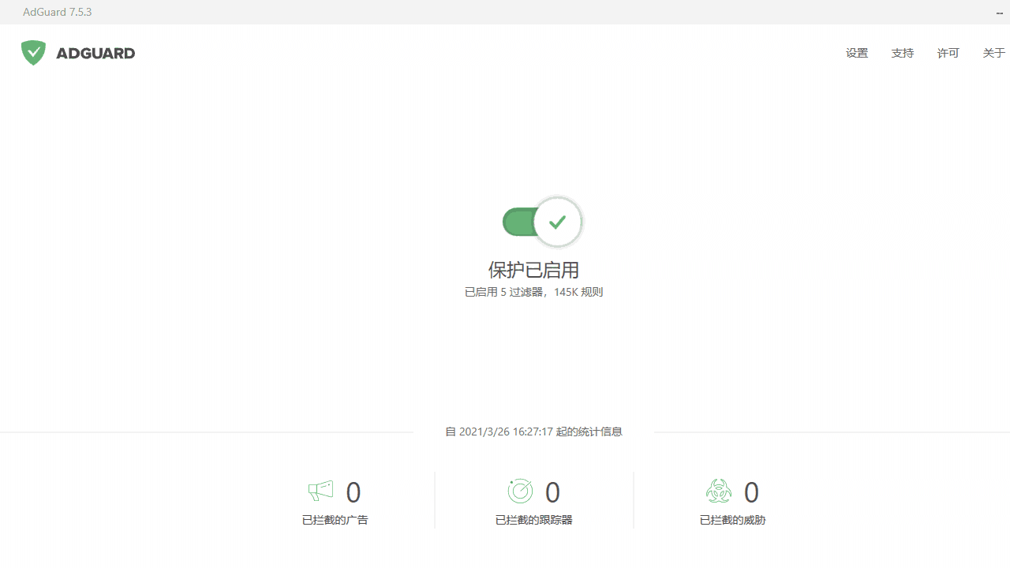Click the 已拦截的威胁 counter showing 0
The image size is (1010, 568).
[x=751, y=491]
